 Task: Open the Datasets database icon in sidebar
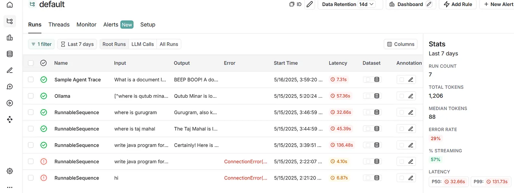tap(10, 54)
